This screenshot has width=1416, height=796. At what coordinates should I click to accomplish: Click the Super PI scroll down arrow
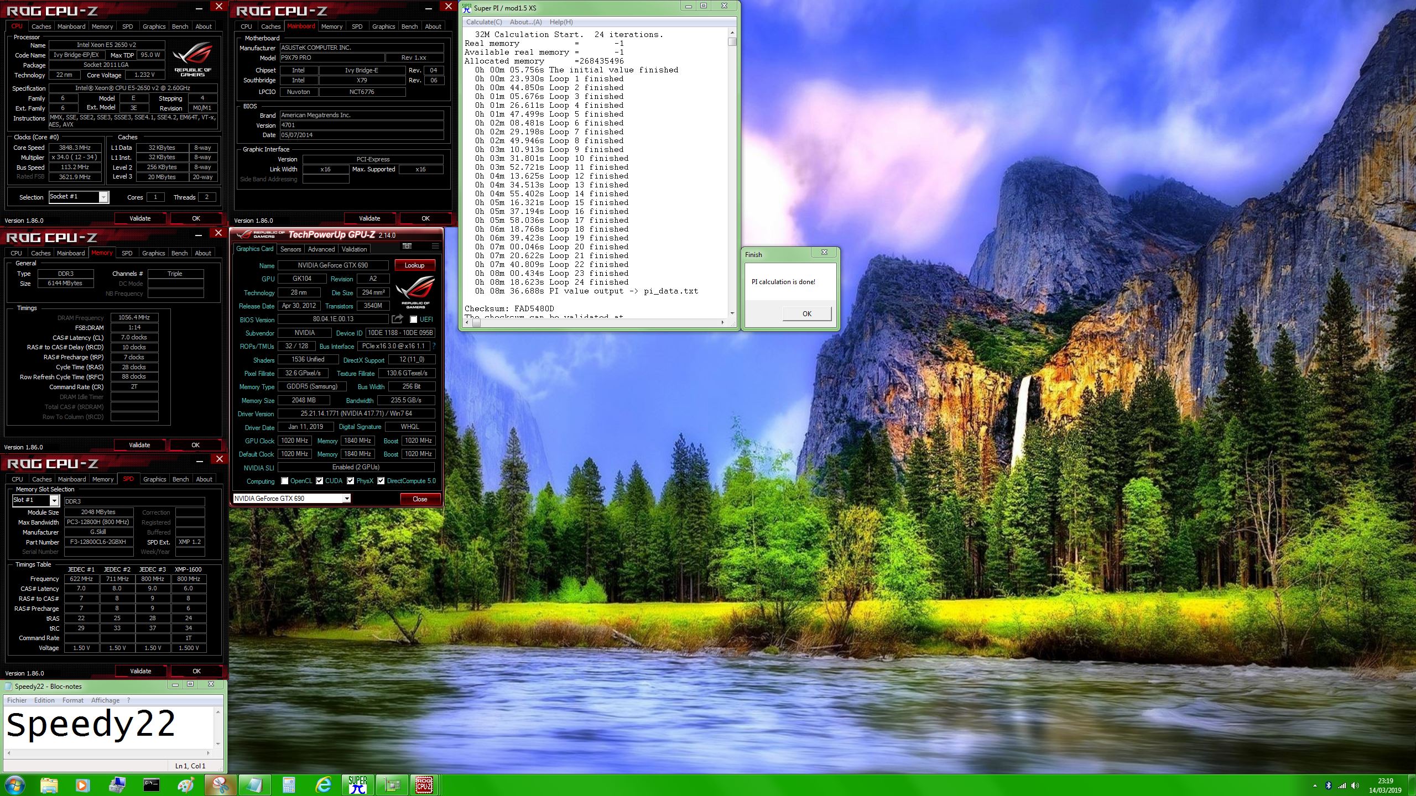point(732,313)
